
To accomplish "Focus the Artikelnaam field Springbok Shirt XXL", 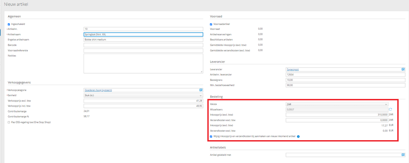I will 143,34.
